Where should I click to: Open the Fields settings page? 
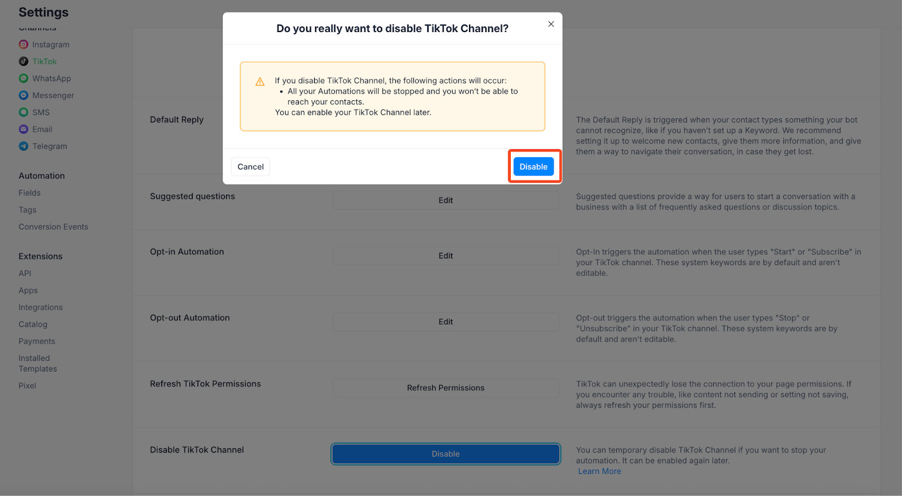pos(29,193)
